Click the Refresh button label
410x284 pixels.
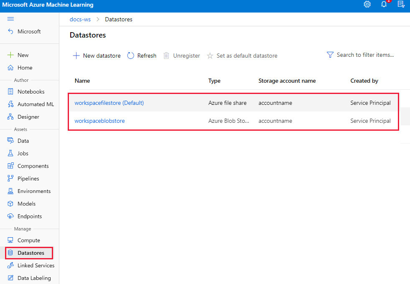(x=147, y=56)
